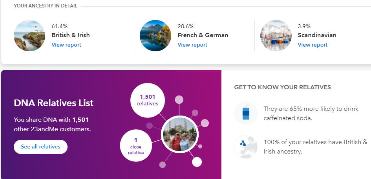The height and width of the screenshot is (179, 371).
Task: Click the British & Irish lighthouse image
Action: pos(29,36)
